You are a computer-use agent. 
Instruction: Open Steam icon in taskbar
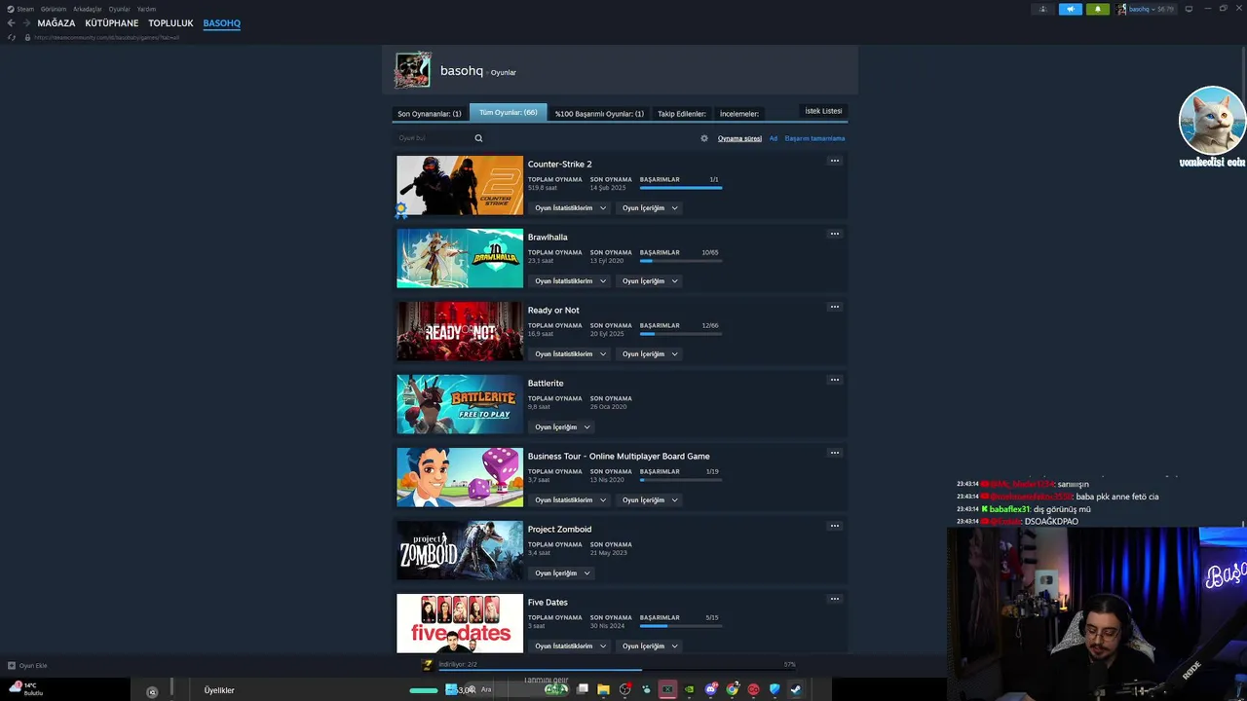coord(796,689)
